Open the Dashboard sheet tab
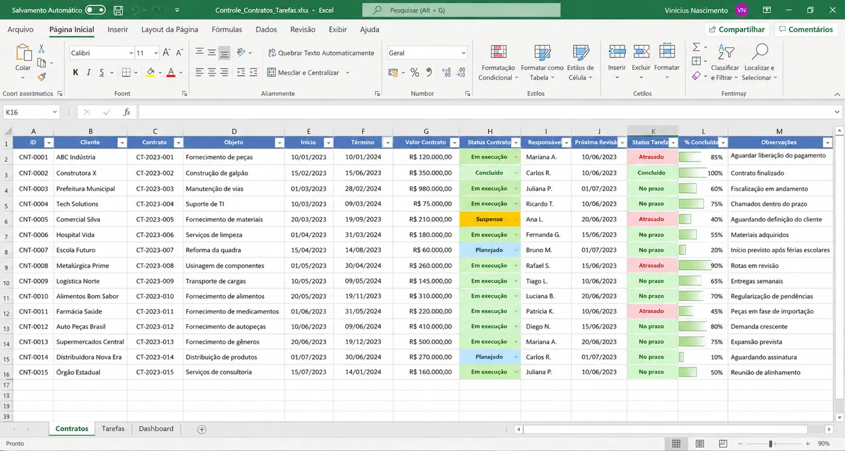845x451 pixels. (156, 429)
